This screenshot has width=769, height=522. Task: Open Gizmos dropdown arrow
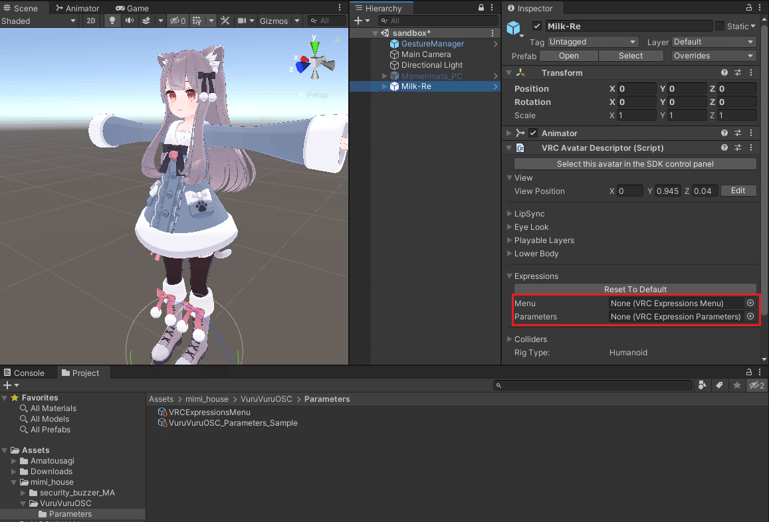pos(296,21)
